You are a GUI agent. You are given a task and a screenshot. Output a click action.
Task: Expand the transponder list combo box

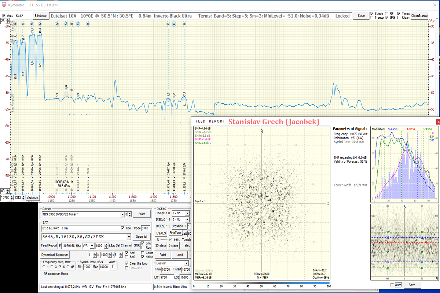click(128, 237)
